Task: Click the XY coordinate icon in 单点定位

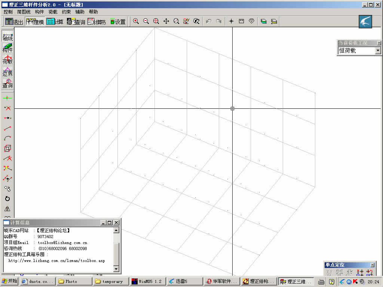Action: (329, 272)
